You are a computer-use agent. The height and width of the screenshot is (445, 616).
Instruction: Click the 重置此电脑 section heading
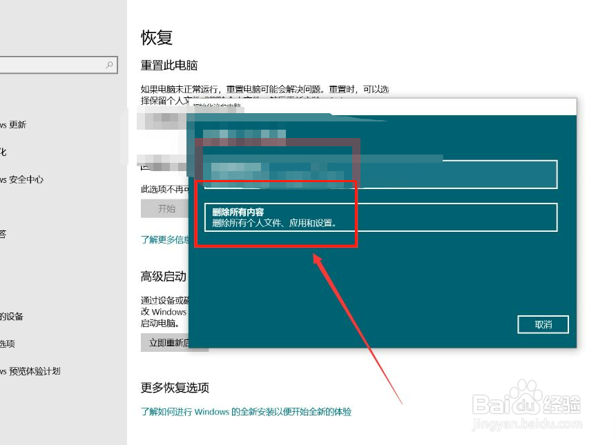(x=169, y=66)
